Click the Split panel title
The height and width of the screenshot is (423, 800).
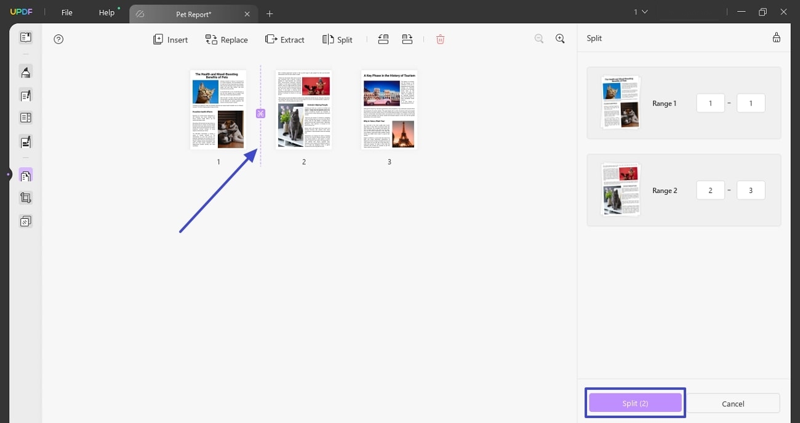[594, 38]
